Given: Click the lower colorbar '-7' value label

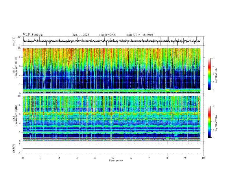Looking at the screenshot, I should pyautogui.click(x=213, y=137).
